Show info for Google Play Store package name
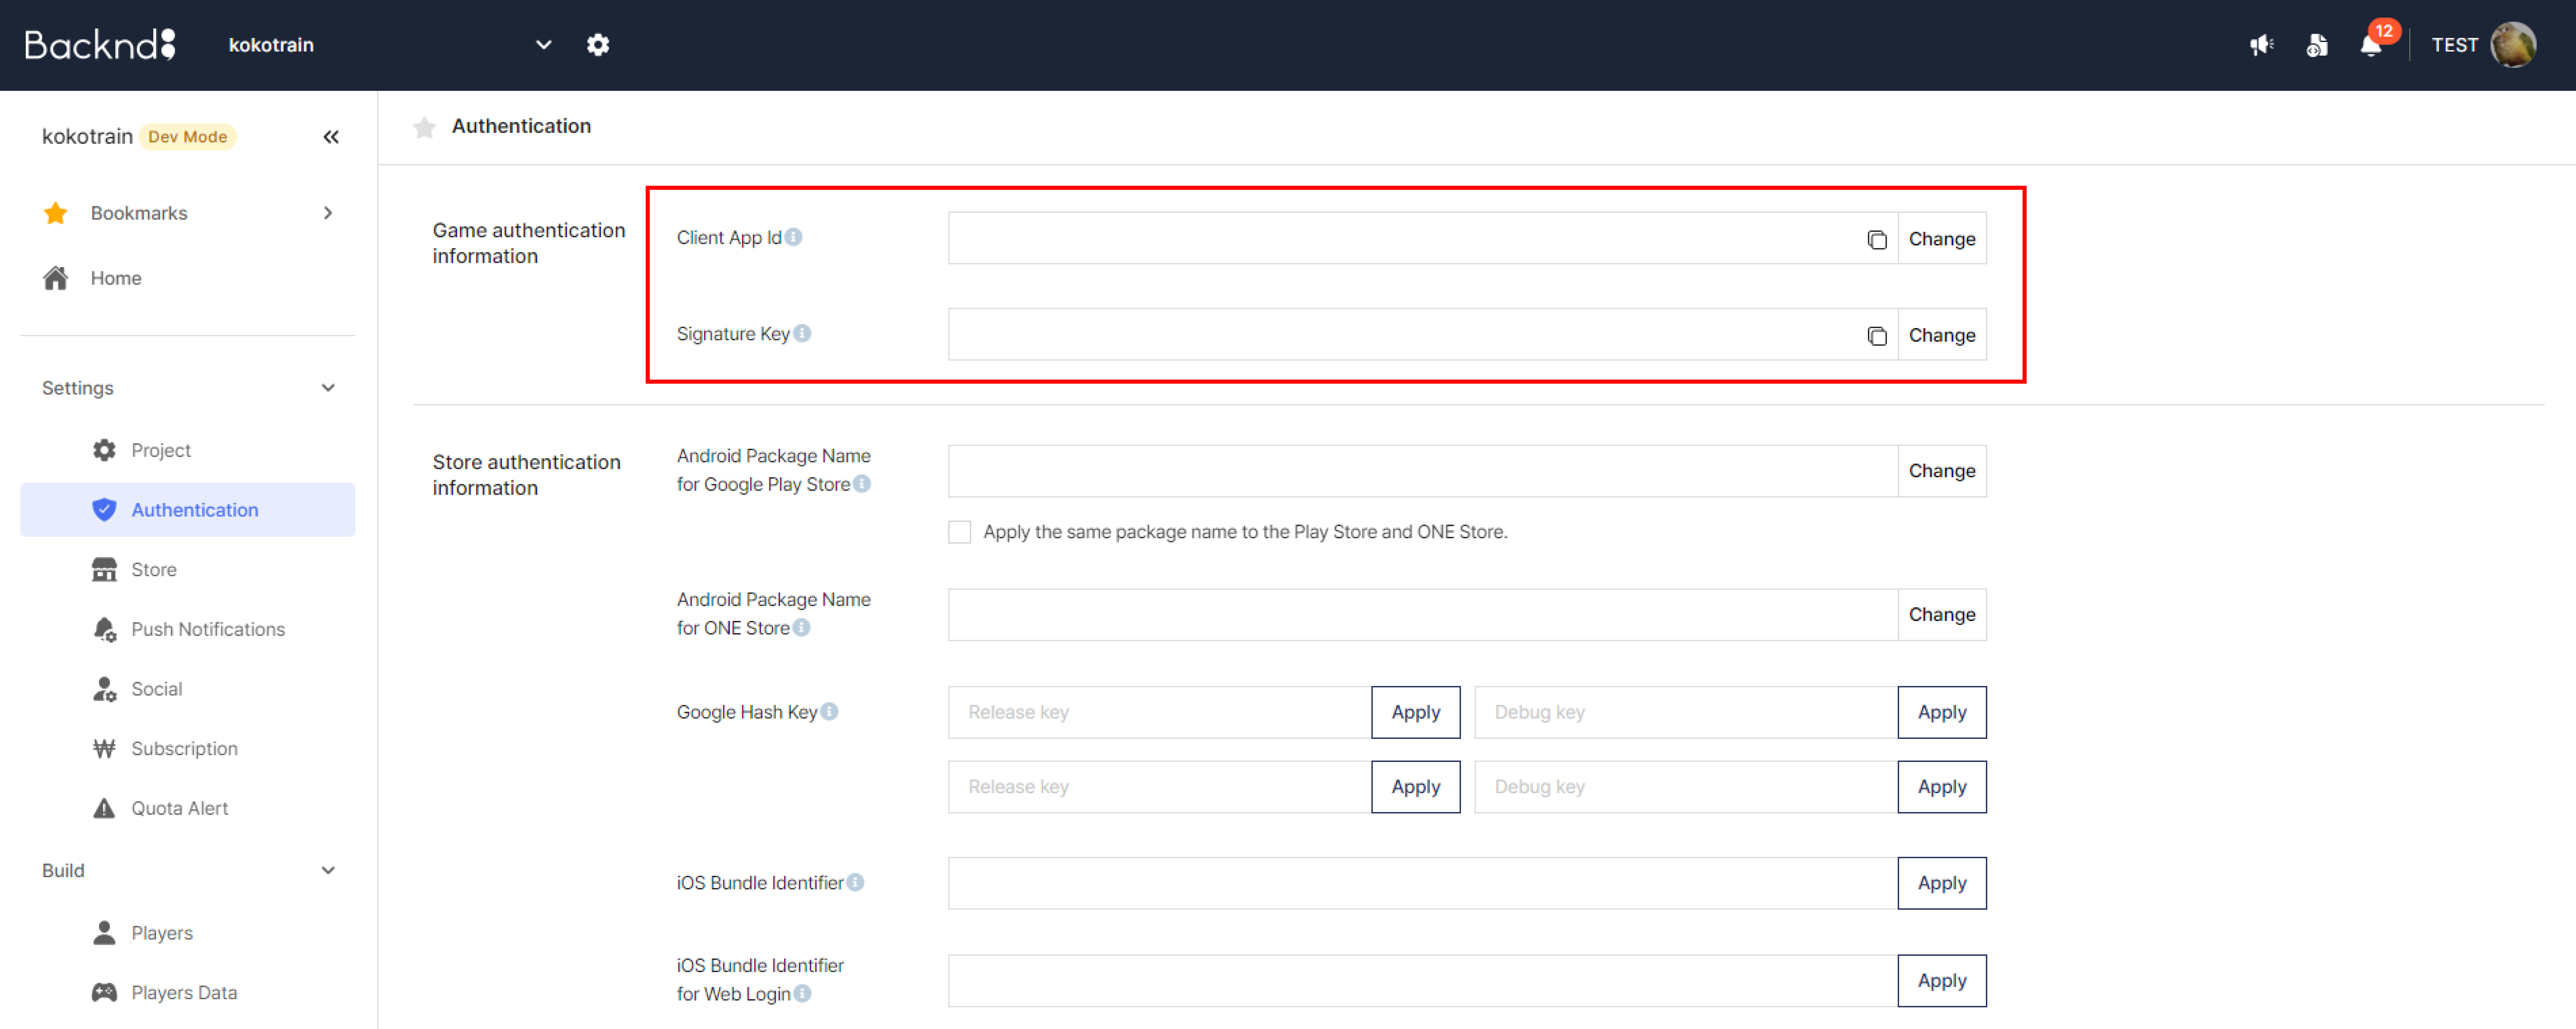This screenshot has height=1029, width=2576. pos(862,484)
